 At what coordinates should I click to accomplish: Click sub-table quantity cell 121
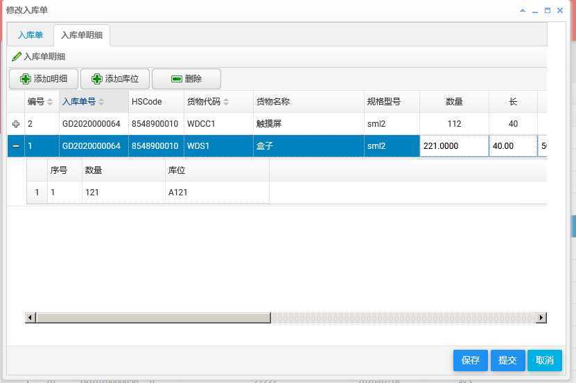tap(123, 193)
